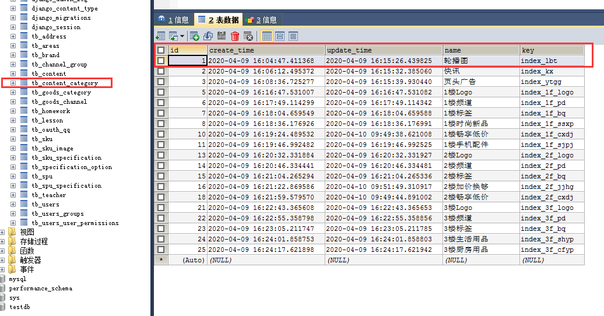Image resolution: width=604 pixels, height=316 pixels.
Task: Toggle the select-all checkbox in the header row
Action: tap(161, 50)
